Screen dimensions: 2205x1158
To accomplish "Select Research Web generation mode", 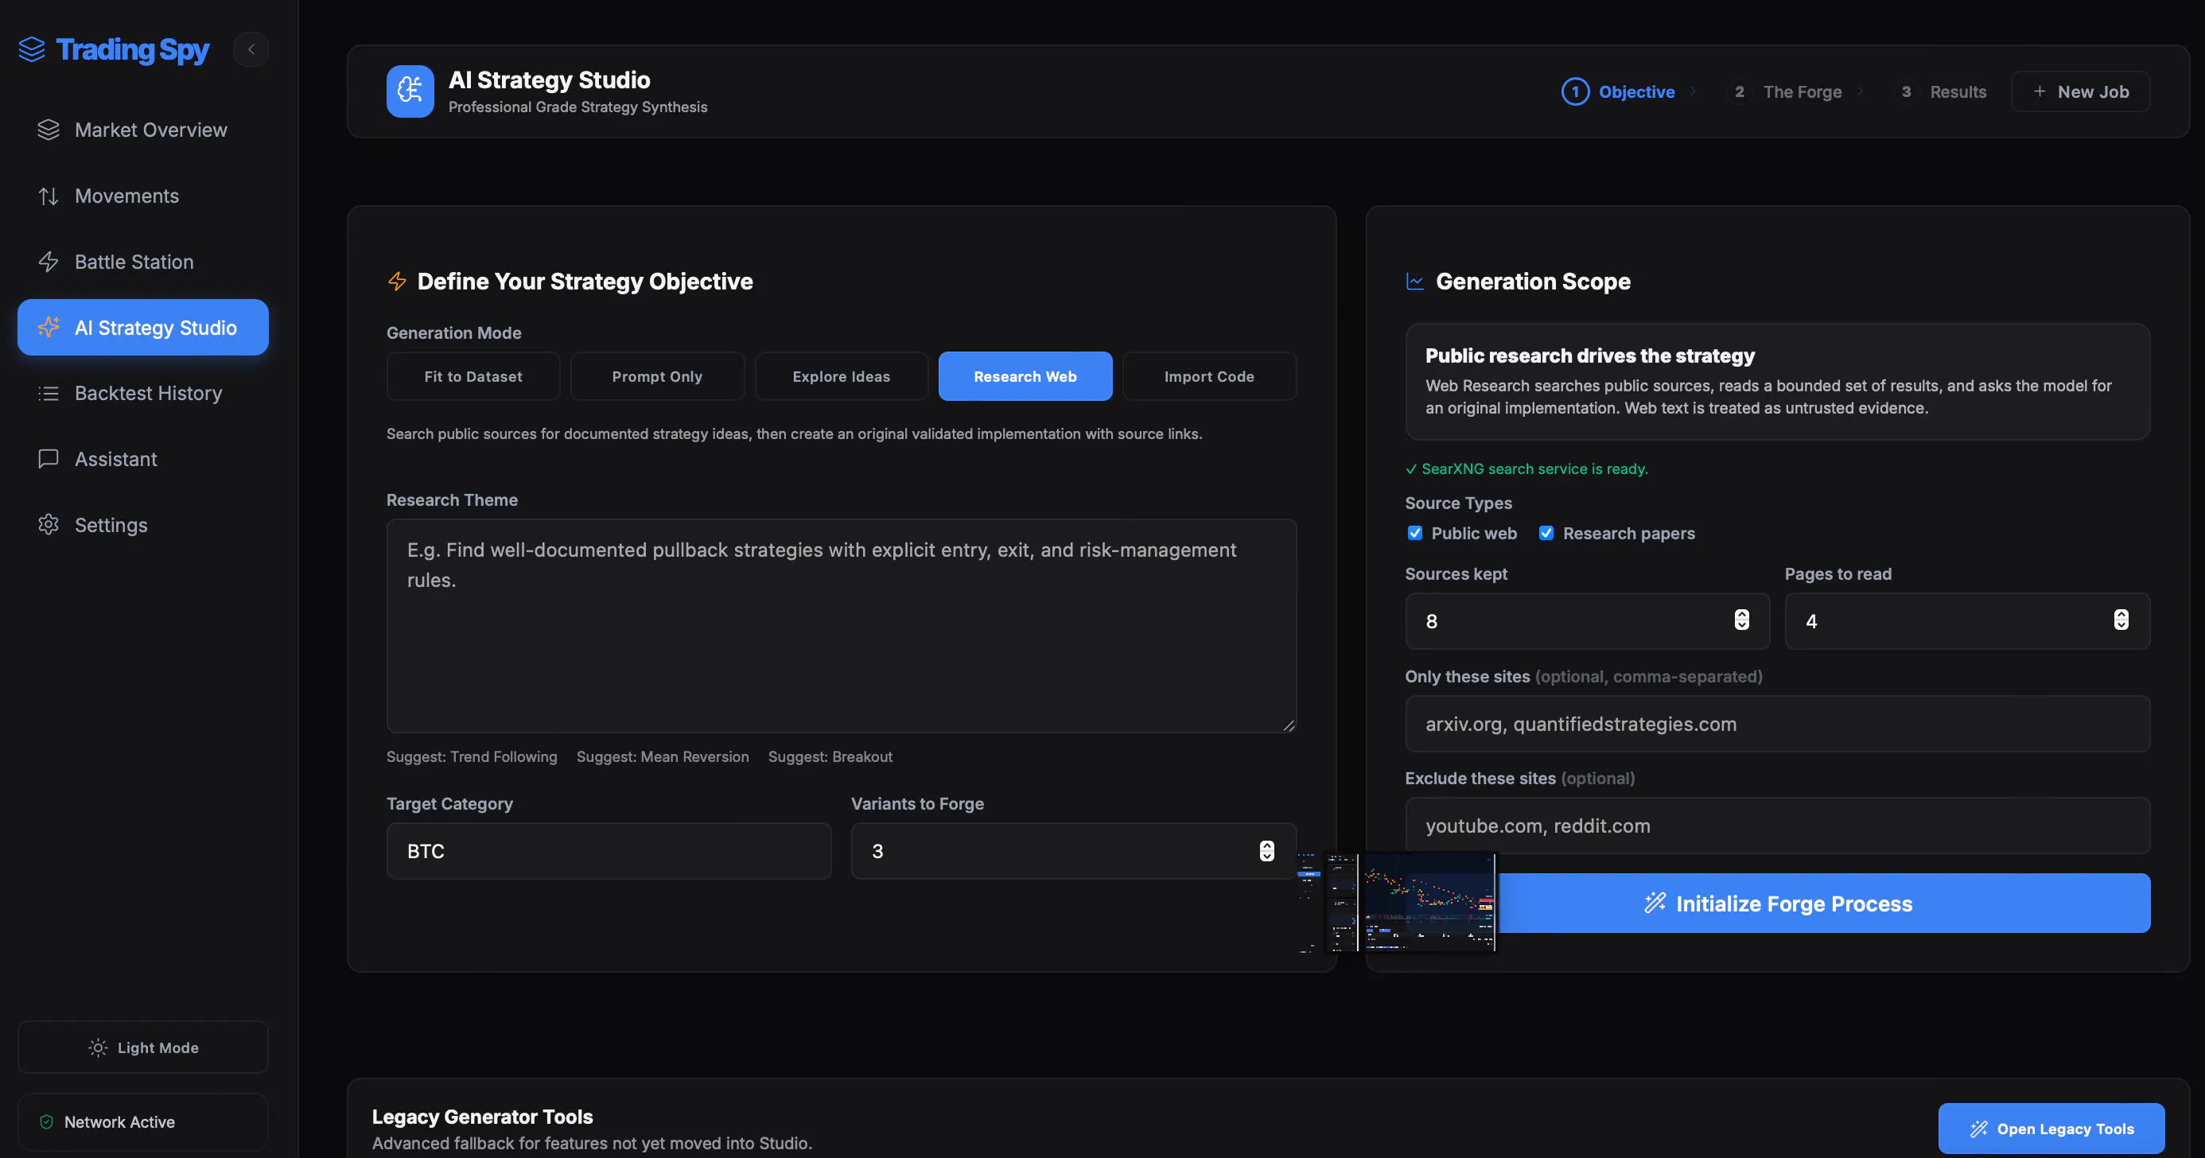I will click(1025, 376).
